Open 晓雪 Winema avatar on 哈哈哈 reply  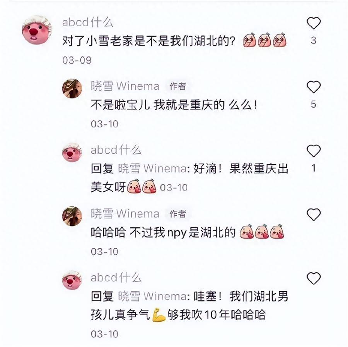(72, 216)
